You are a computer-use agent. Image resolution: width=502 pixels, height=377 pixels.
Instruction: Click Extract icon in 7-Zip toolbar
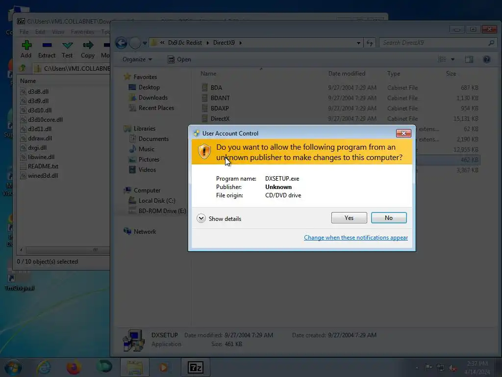(x=47, y=45)
